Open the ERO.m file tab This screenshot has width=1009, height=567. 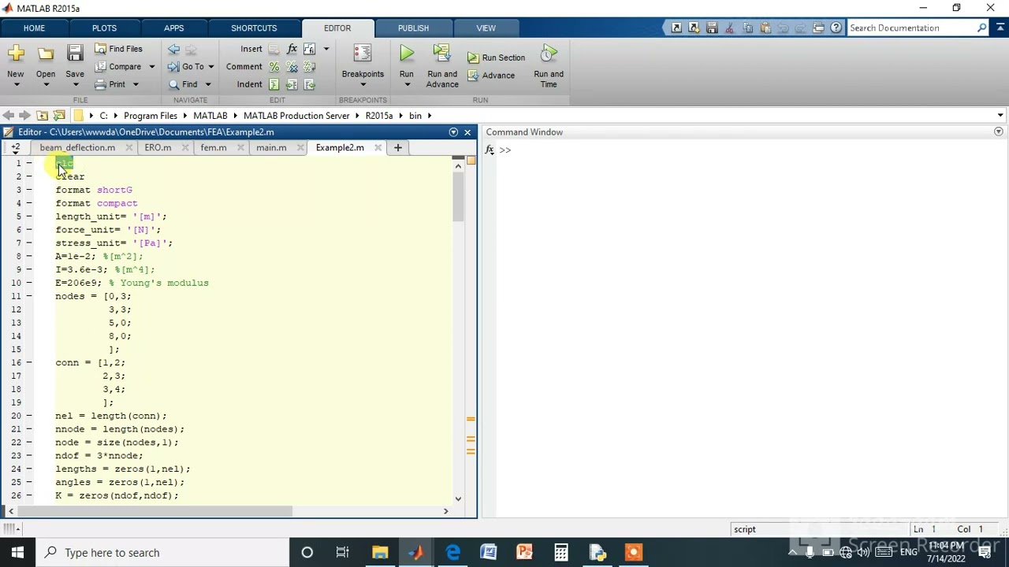coord(158,147)
